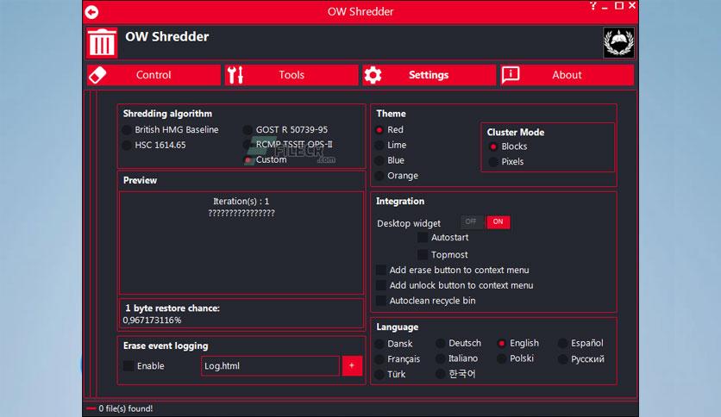
Task: Switch theme to Blue
Action: [x=390, y=160]
